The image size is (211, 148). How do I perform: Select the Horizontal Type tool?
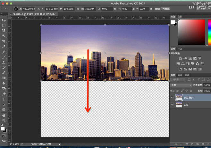4,99
